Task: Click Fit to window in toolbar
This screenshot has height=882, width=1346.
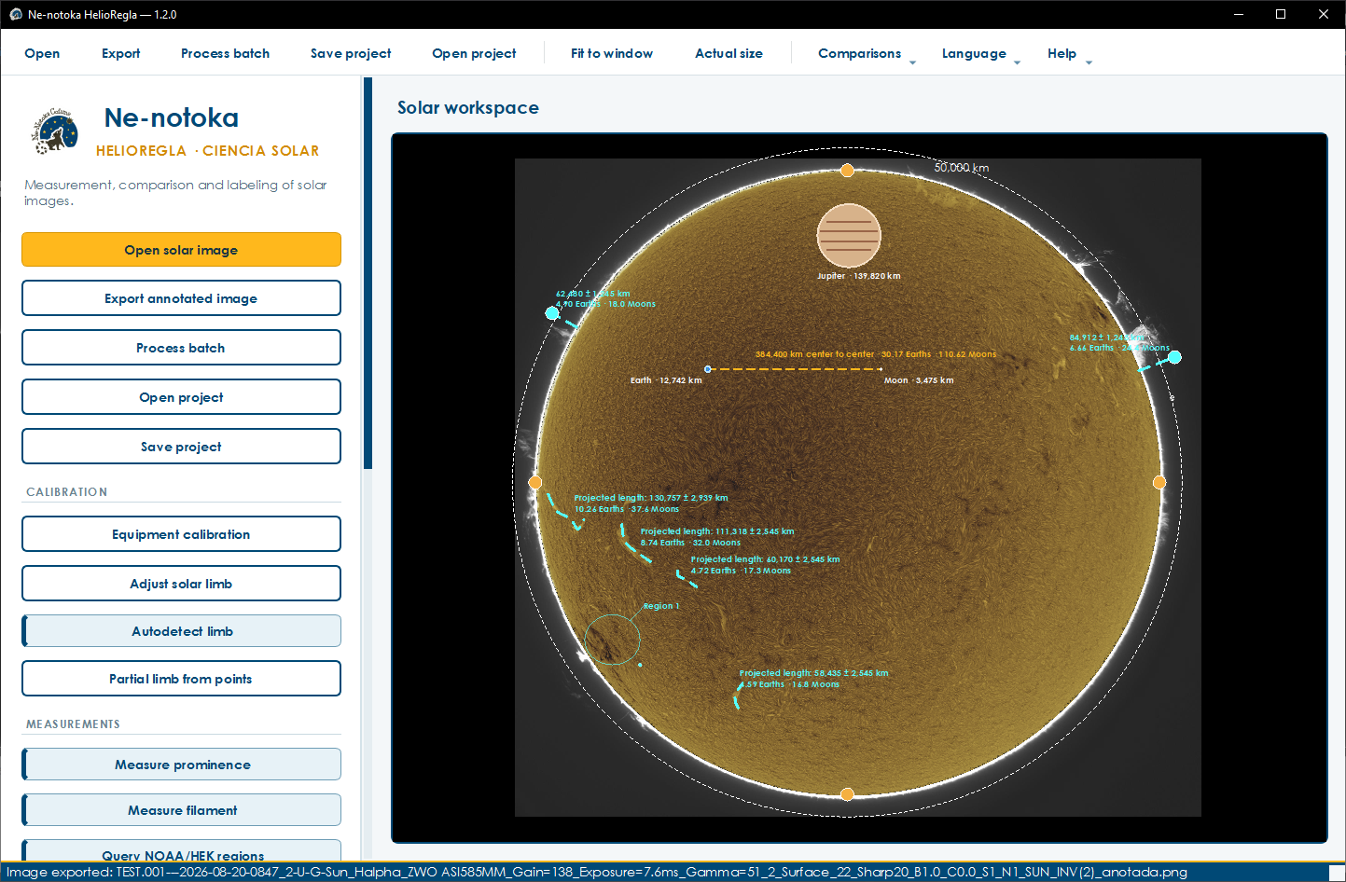Action: (612, 53)
